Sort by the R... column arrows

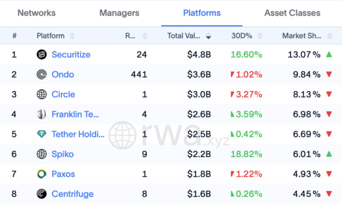pyautogui.click(x=145, y=36)
